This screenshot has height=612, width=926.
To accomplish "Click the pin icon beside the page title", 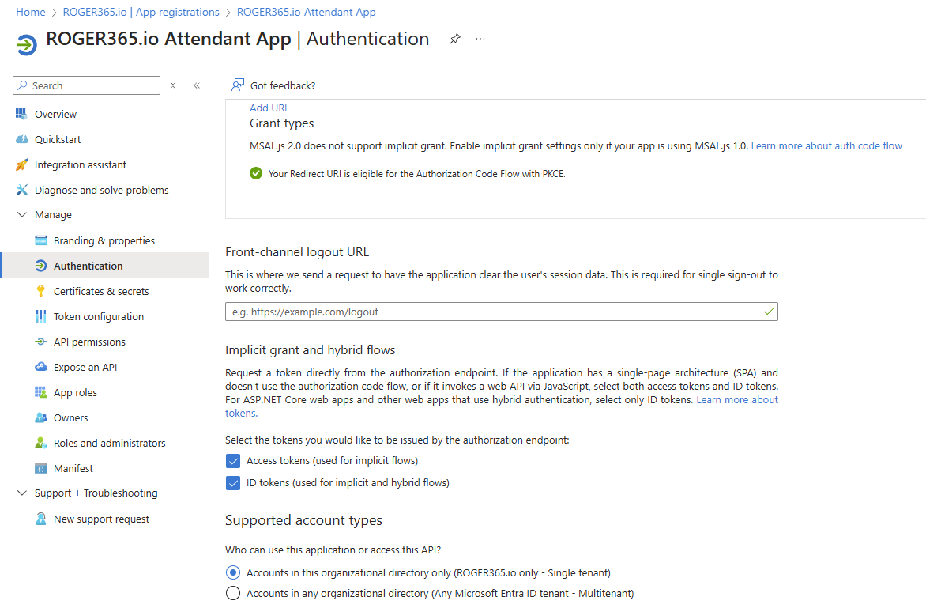I will click(x=454, y=40).
